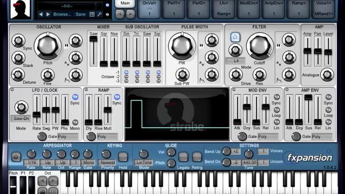
Task: Click the large Cutoff knob
Action: 260,46
